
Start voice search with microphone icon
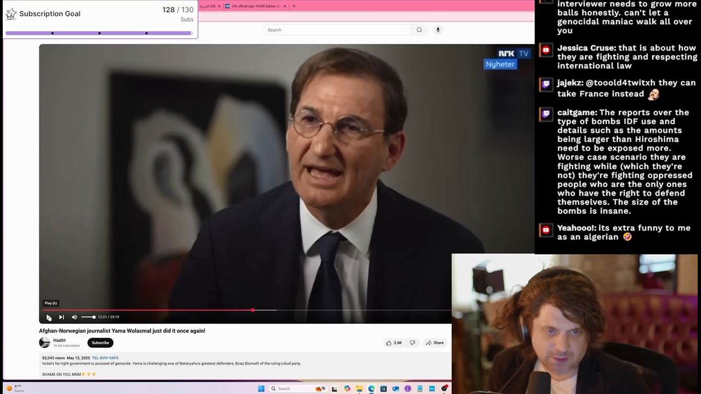(438, 30)
